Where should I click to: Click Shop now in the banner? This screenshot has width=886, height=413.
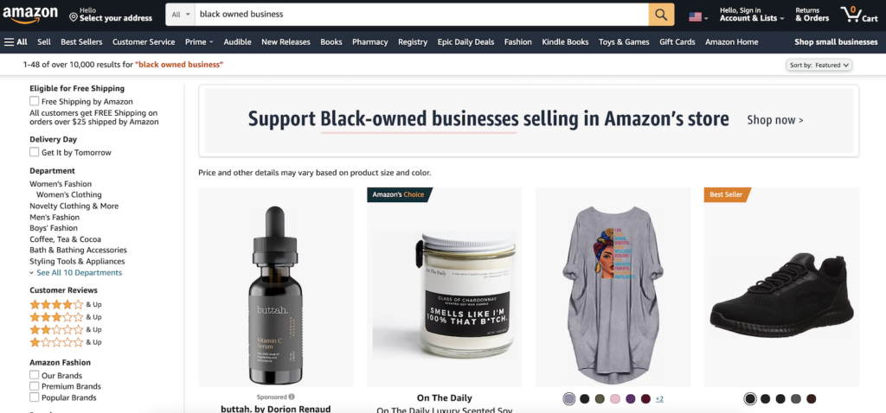[774, 120]
